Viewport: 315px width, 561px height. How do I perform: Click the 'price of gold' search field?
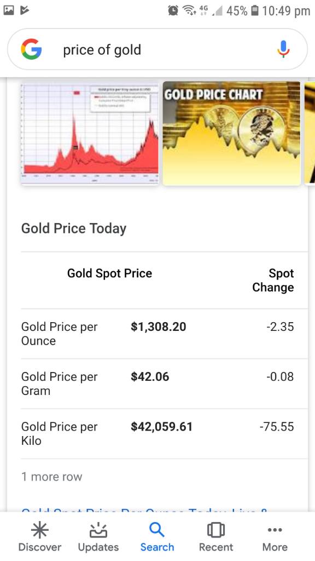tap(157, 49)
